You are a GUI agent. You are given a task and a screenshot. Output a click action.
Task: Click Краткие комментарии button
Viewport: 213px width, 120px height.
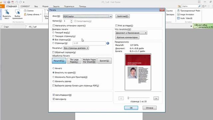[x=127, y=37]
